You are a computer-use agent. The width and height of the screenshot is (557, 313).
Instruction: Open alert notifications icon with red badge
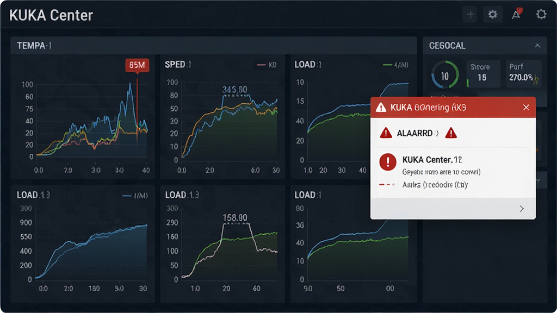click(517, 14)
